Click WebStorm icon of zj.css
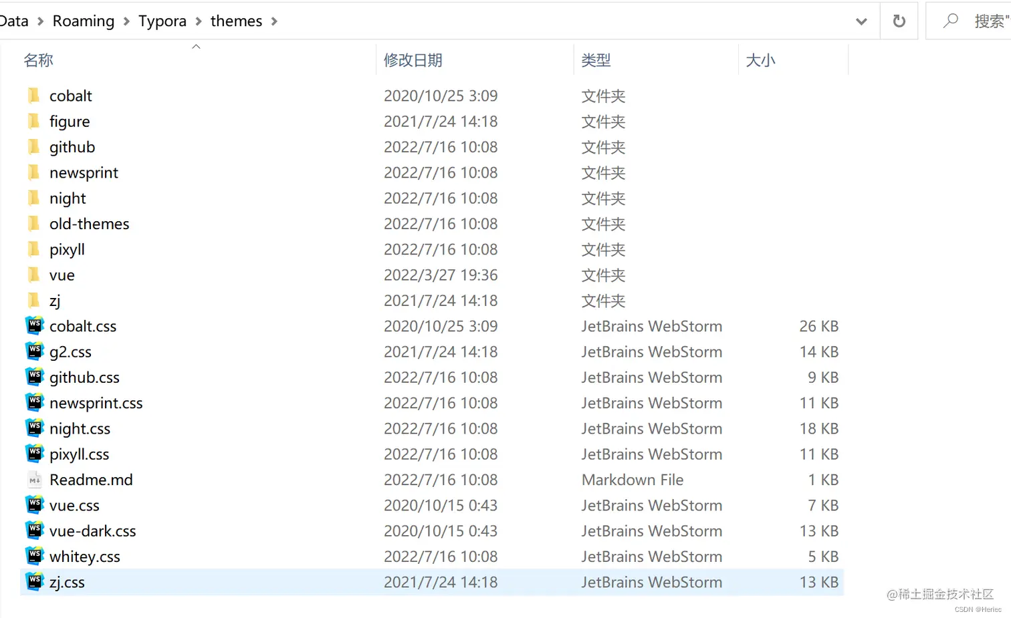This screenshot has height=618, width=1011. [35, 581]
